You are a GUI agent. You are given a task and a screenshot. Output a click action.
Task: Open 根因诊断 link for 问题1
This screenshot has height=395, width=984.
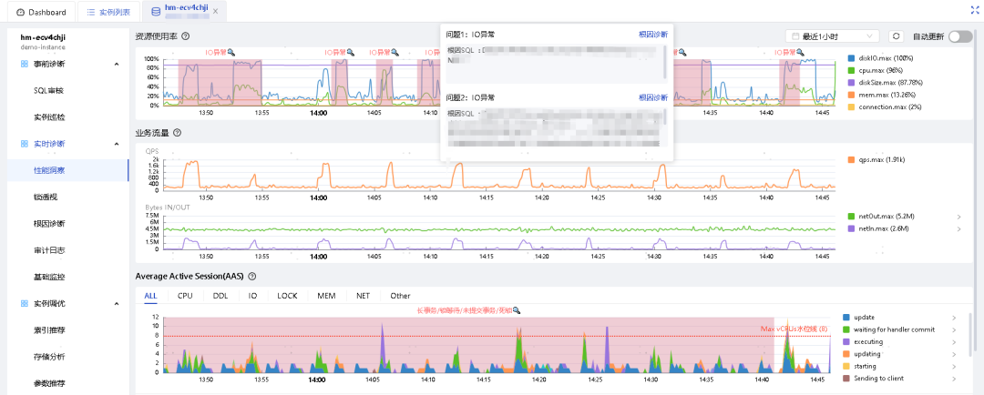pyautogui.click(x=653, y=35)
